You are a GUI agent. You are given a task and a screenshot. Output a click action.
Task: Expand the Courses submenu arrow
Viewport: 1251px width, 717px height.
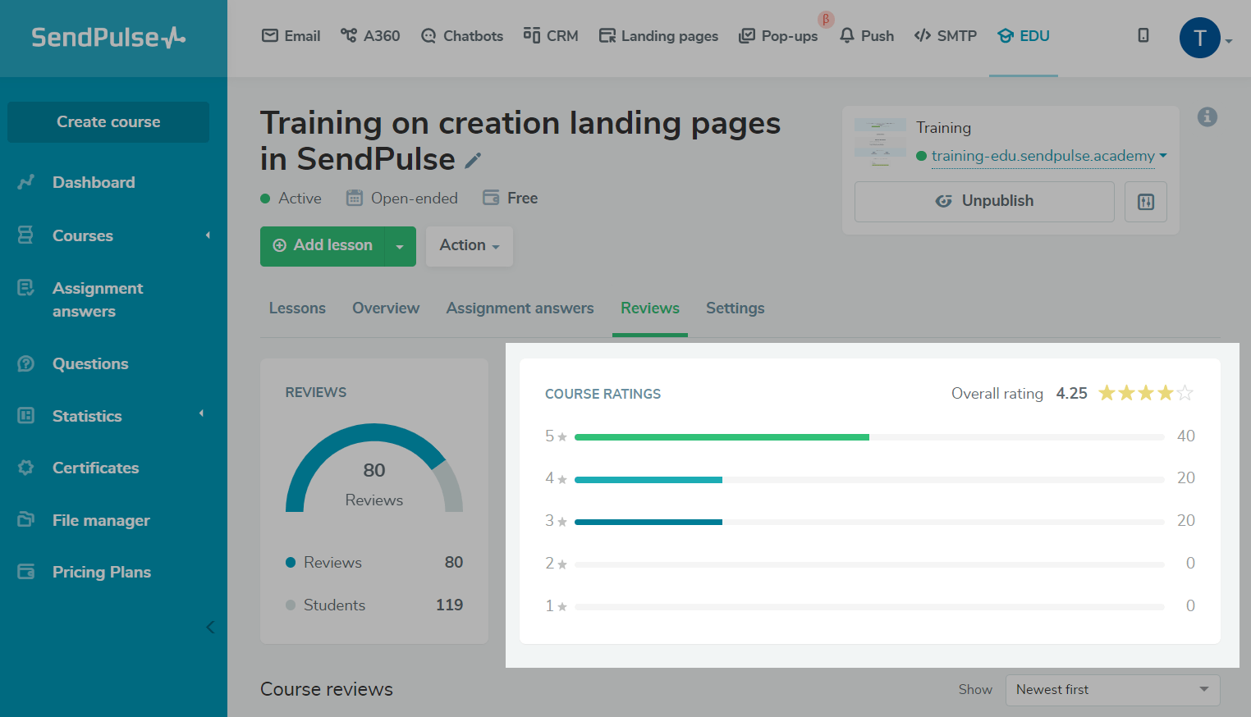click(x=208, y=235)
